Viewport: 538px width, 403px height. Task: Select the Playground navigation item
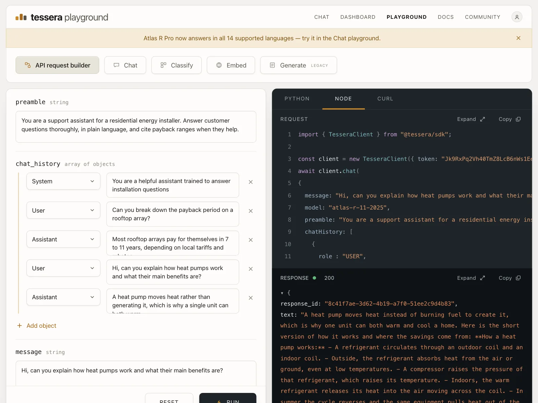[x=407, y=17]
